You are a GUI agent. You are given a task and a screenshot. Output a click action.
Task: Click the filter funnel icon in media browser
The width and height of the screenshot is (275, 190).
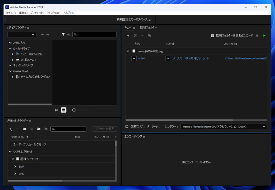pyautogui.click(x=63, y=35)
